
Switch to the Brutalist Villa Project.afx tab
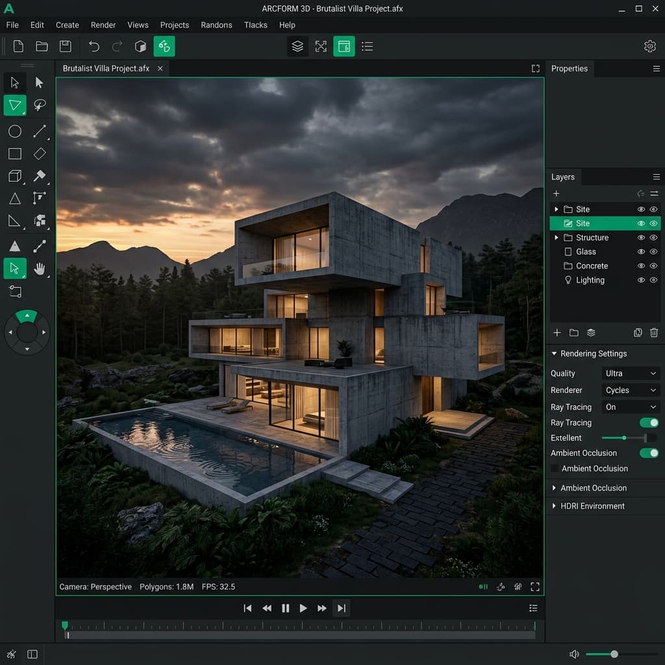click(107, 68)
